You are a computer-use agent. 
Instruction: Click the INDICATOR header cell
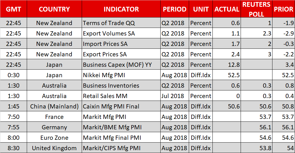click(x=121, y=9)
